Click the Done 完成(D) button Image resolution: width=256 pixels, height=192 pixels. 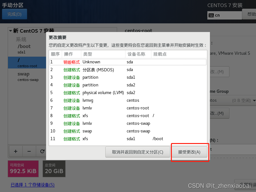coord(14,14)
